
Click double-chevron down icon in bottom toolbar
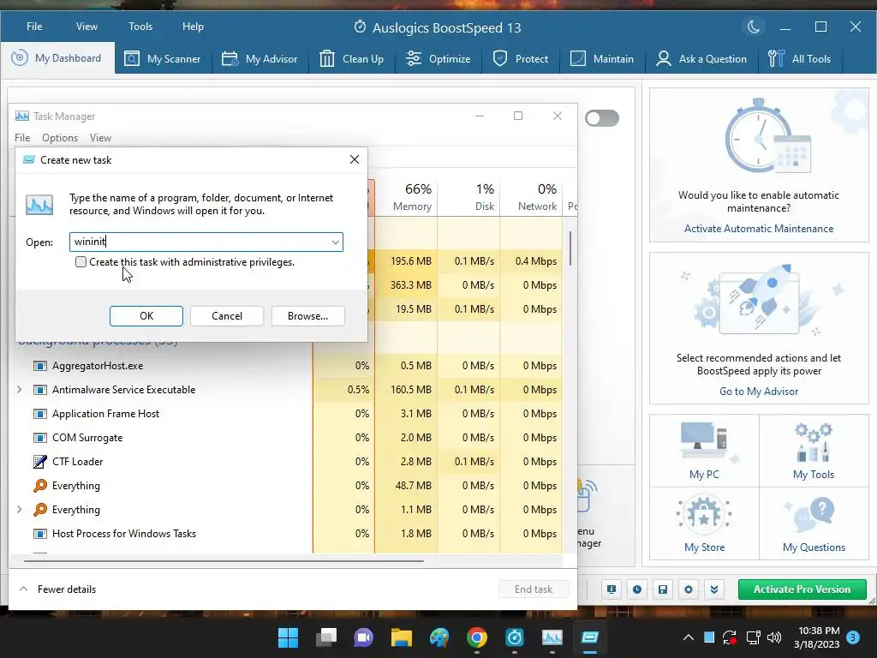pyautogui.click(x=714, y=589)
